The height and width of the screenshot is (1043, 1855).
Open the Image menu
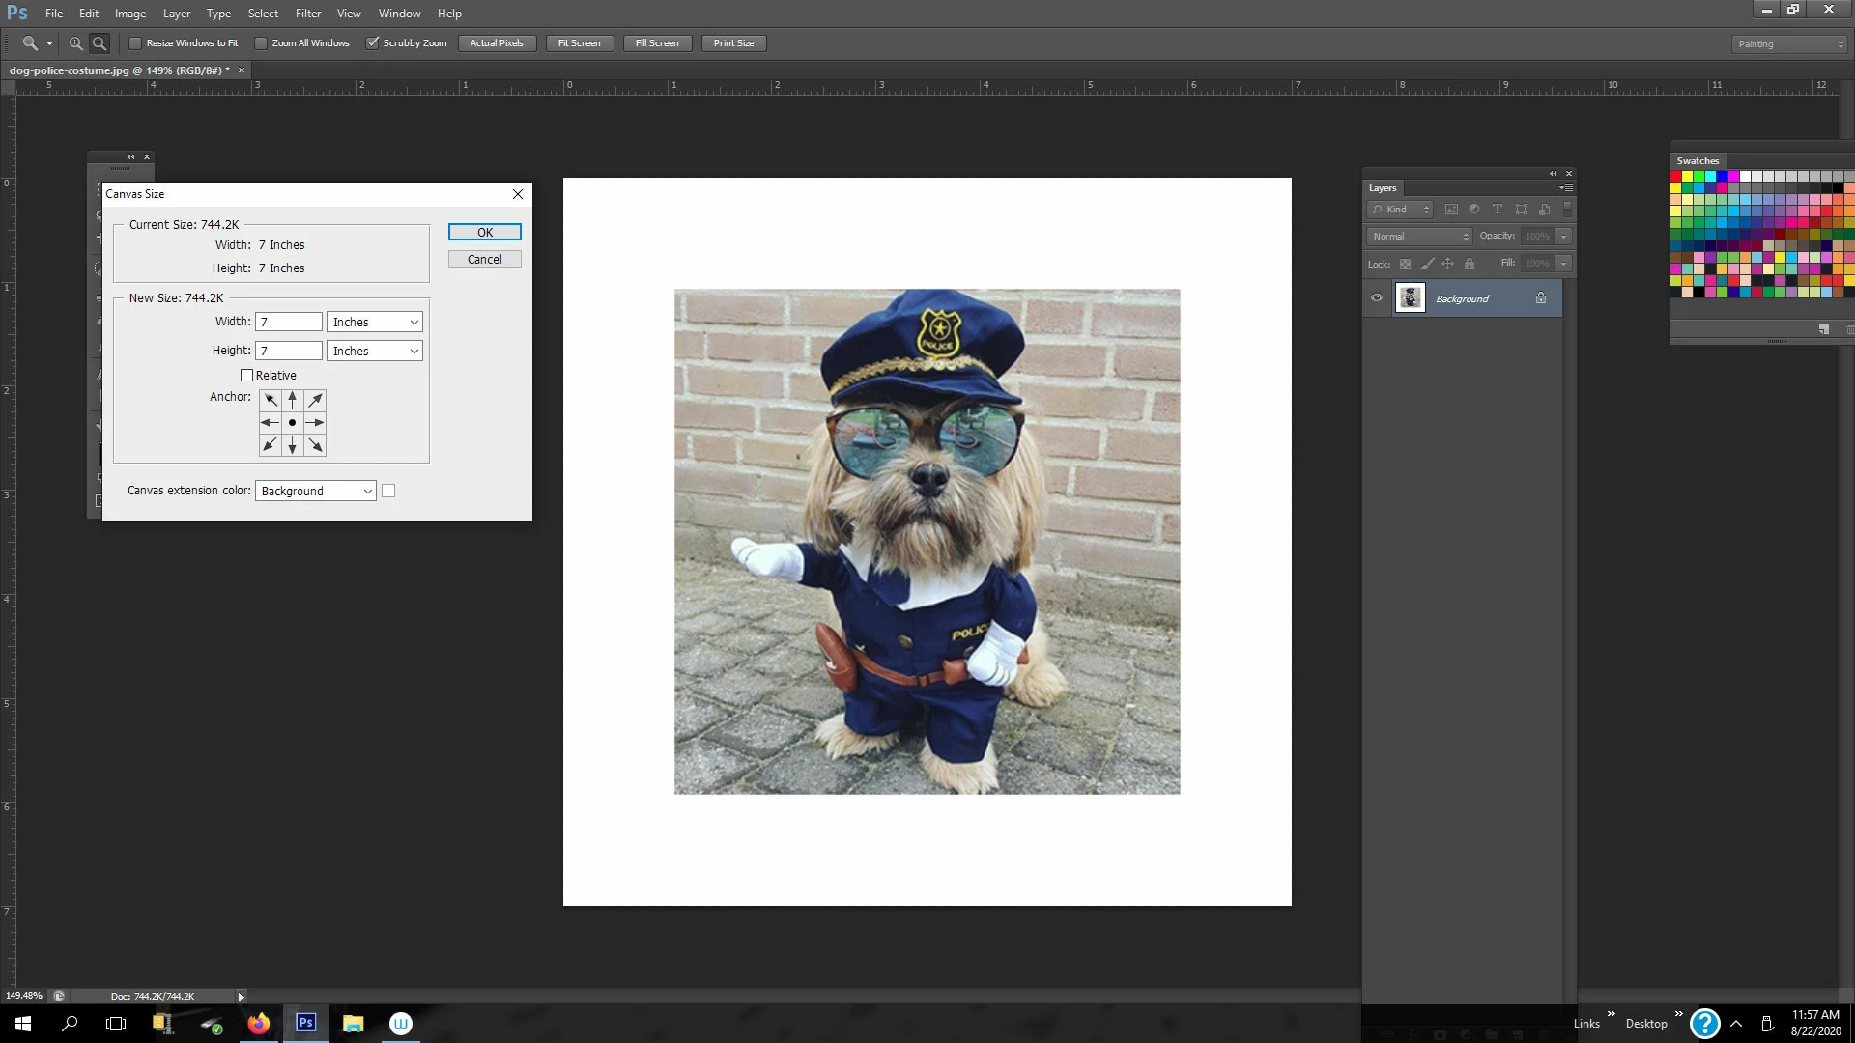tap(130, 14)
